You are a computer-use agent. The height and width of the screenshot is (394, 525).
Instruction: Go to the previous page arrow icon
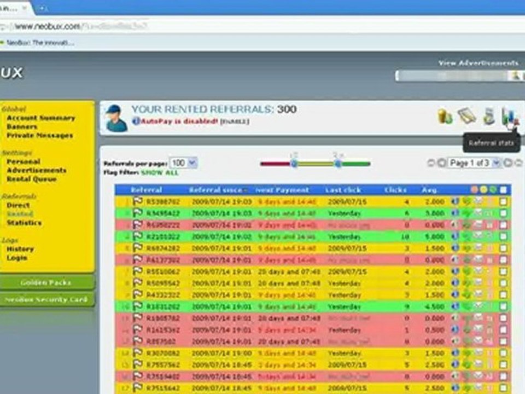442,163
